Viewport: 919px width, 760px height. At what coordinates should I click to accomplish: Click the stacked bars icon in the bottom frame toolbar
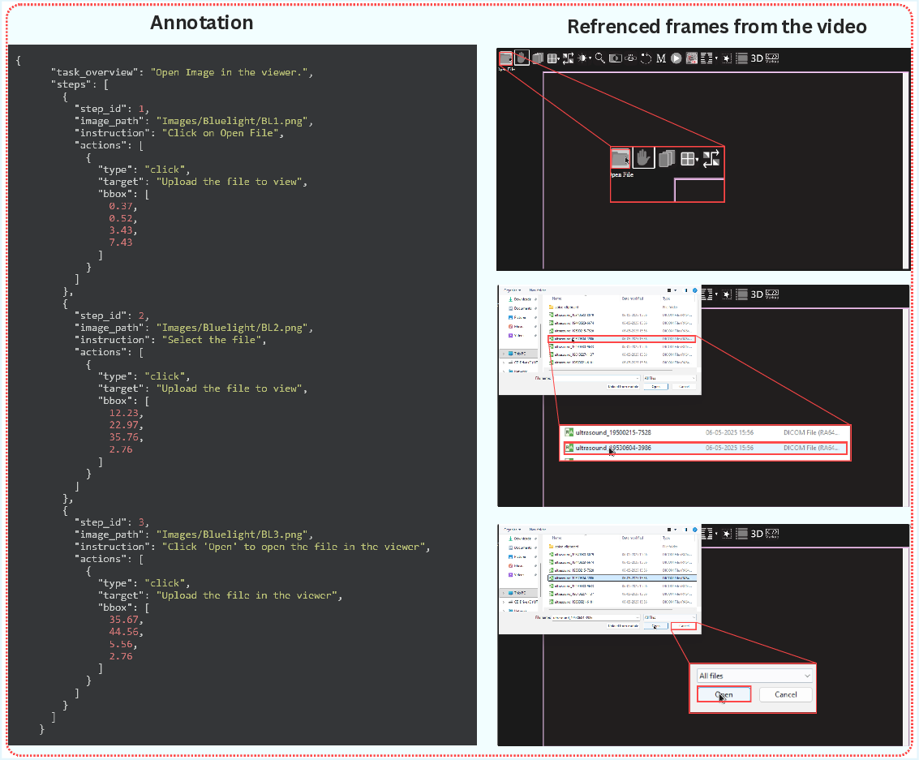tap(742, 534)
